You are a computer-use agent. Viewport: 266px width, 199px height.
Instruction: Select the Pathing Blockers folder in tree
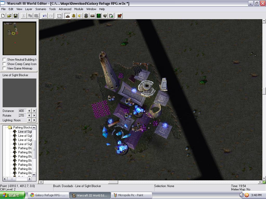click(x=22, y=127)
